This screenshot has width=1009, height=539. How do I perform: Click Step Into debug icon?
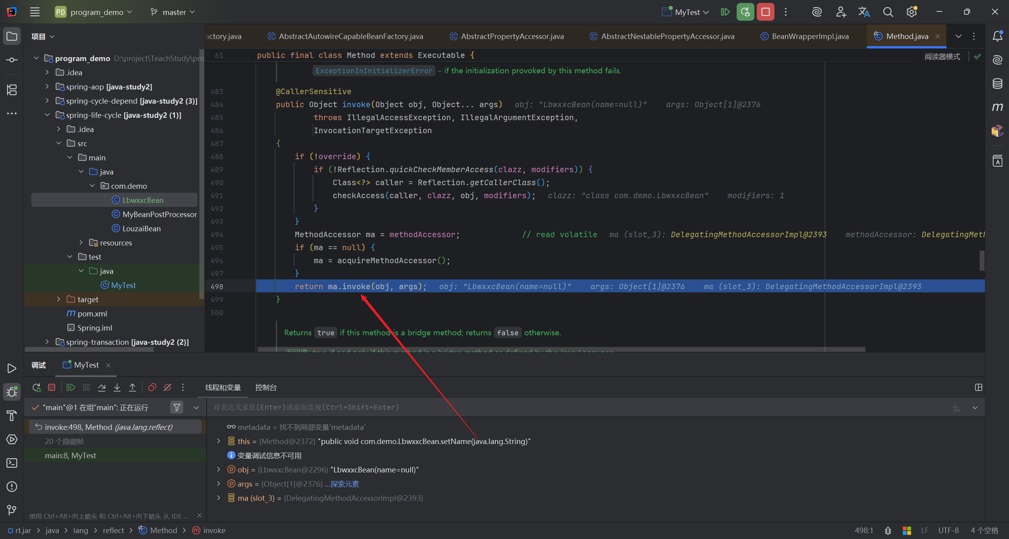pos(117,387)
